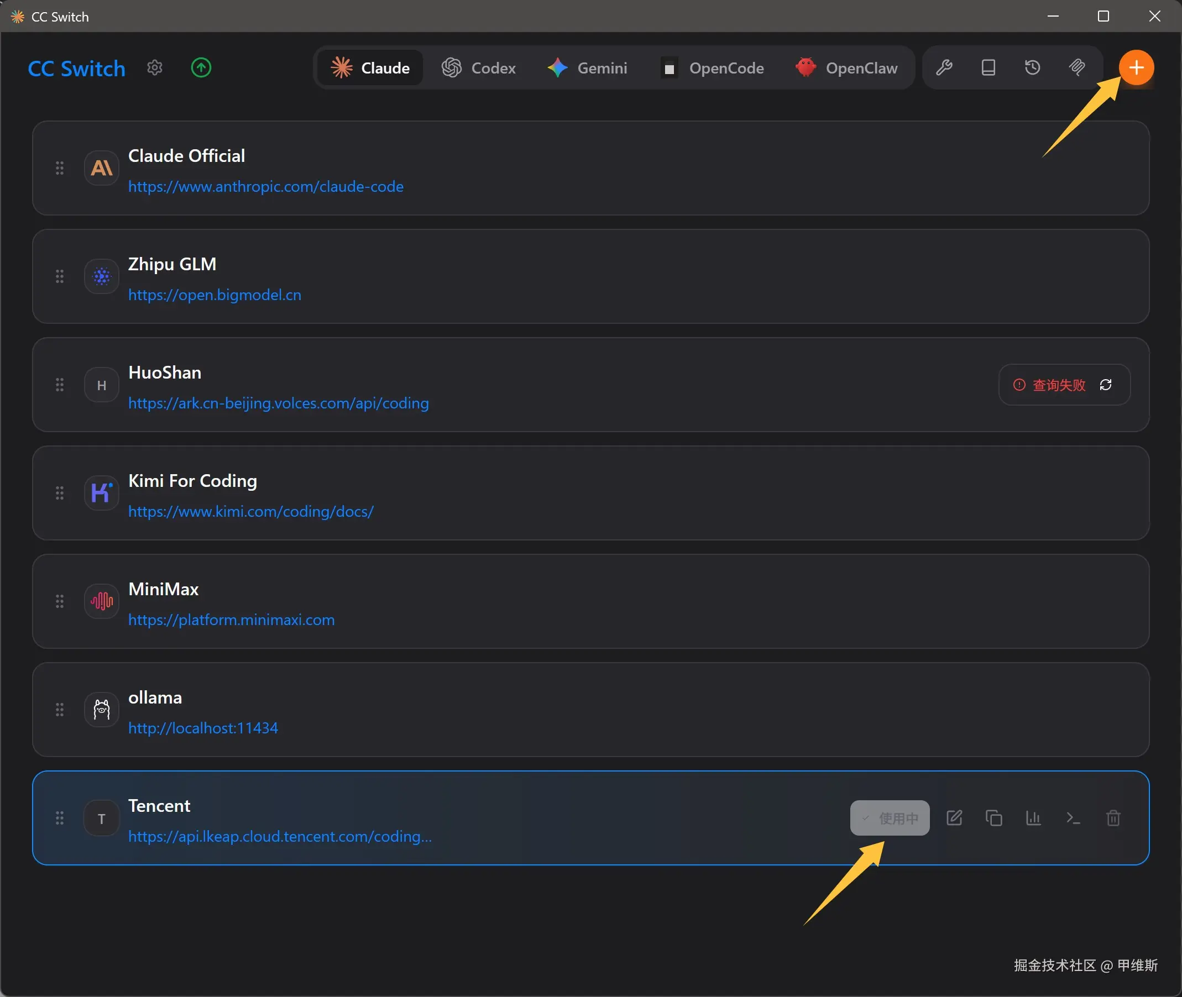Open settings via the gear icon

pos(155,68)
